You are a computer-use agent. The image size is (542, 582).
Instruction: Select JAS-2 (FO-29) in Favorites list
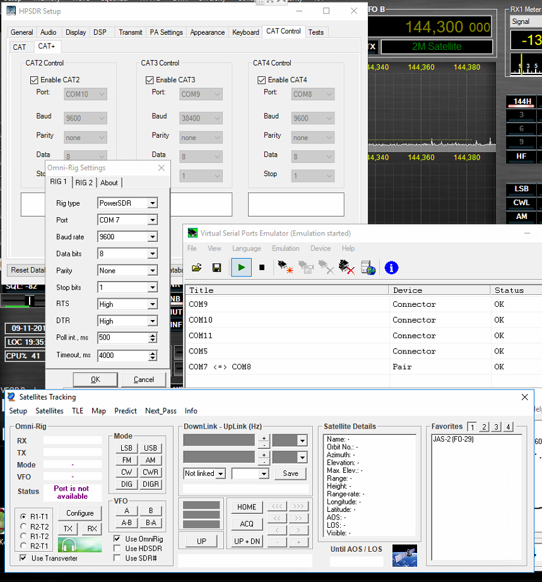coord(453,439)
